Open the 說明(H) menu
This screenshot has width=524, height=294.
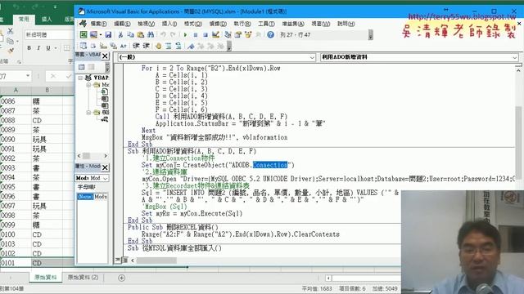point(346,24)
